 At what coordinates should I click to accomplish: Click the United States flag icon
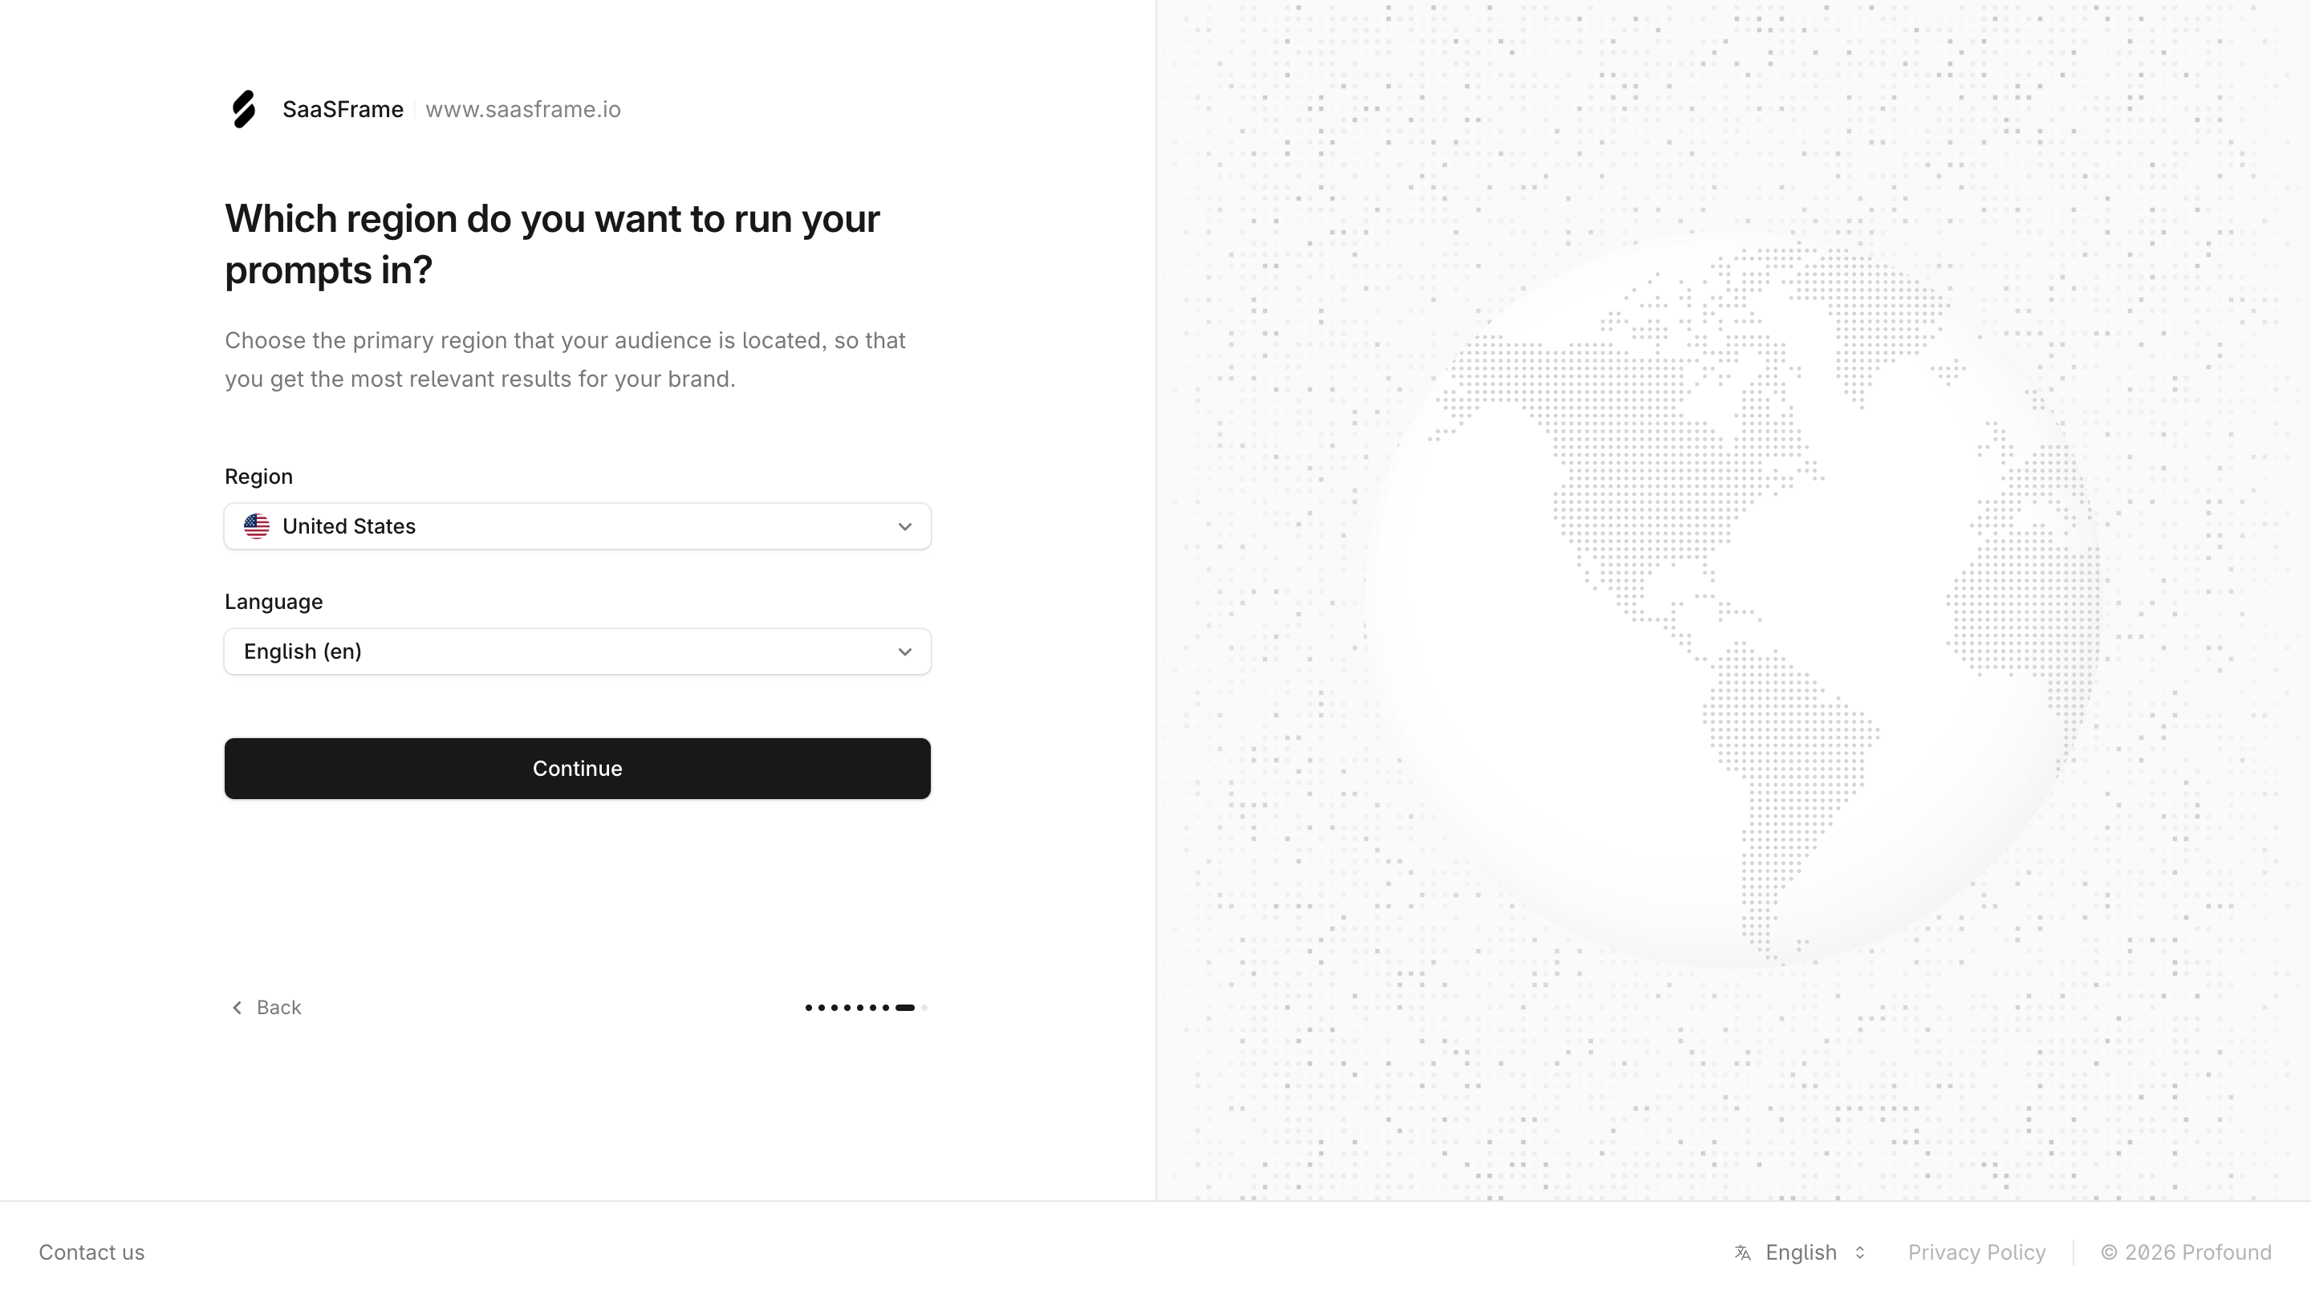click(257, 526)
